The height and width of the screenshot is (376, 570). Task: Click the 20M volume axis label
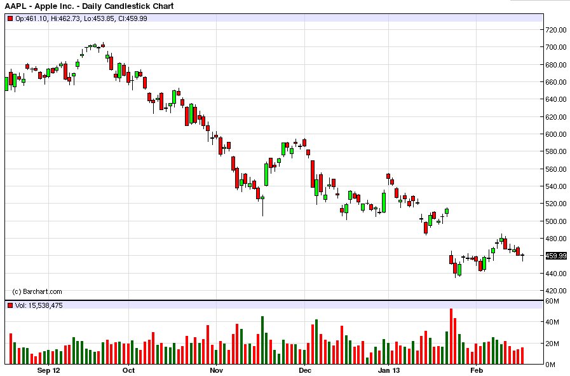point(552,344)
